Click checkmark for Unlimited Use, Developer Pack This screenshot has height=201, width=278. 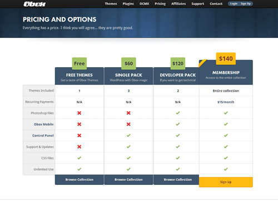[178, 169]
